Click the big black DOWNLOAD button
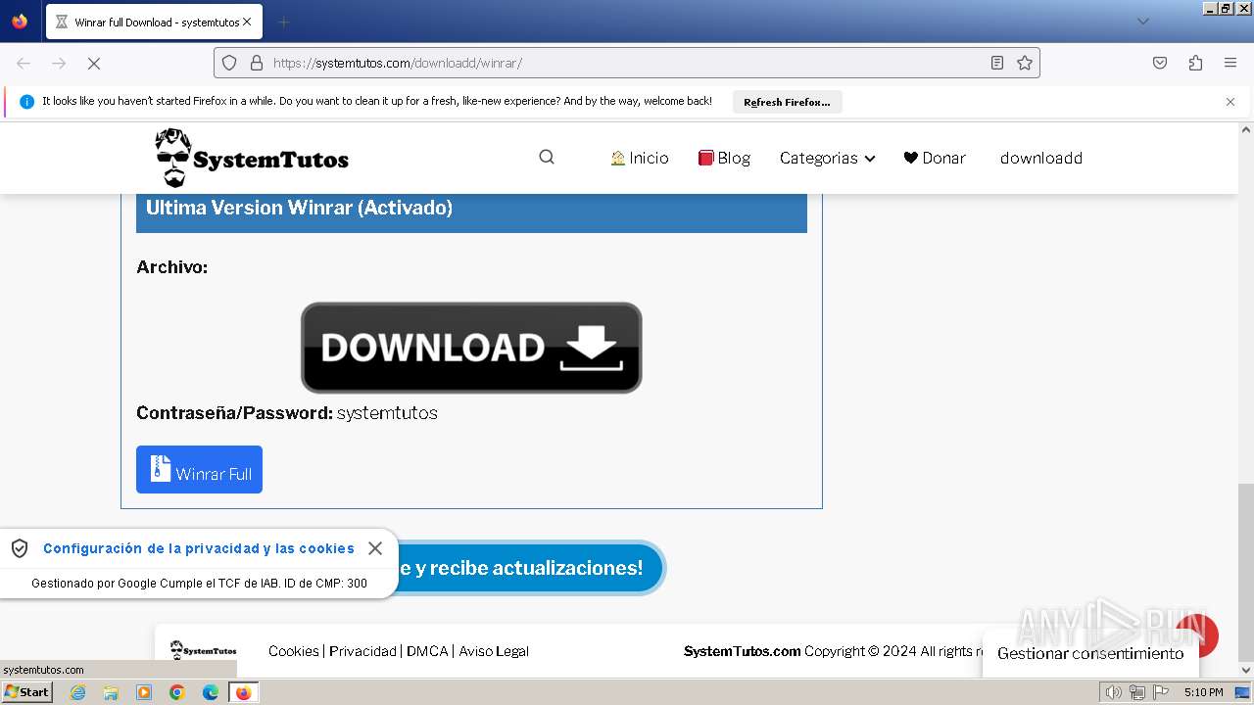The width and height of the screenshot is (1254, 705). [471, 348]
